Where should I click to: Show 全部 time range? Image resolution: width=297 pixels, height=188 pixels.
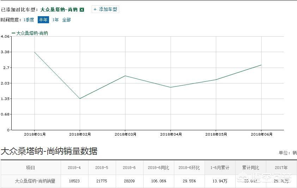coord(66,20)
